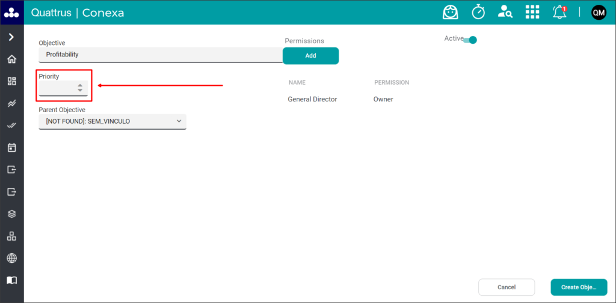616x303 pixels.
Task: Click the Create Objective button
Action: 579,287
